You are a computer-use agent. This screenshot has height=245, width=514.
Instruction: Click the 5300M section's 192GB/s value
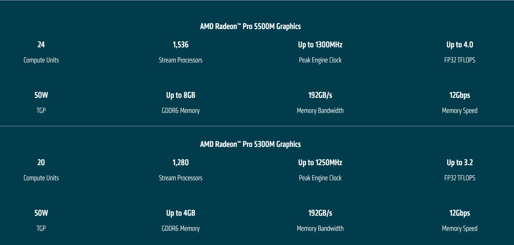tap(320, 213)
